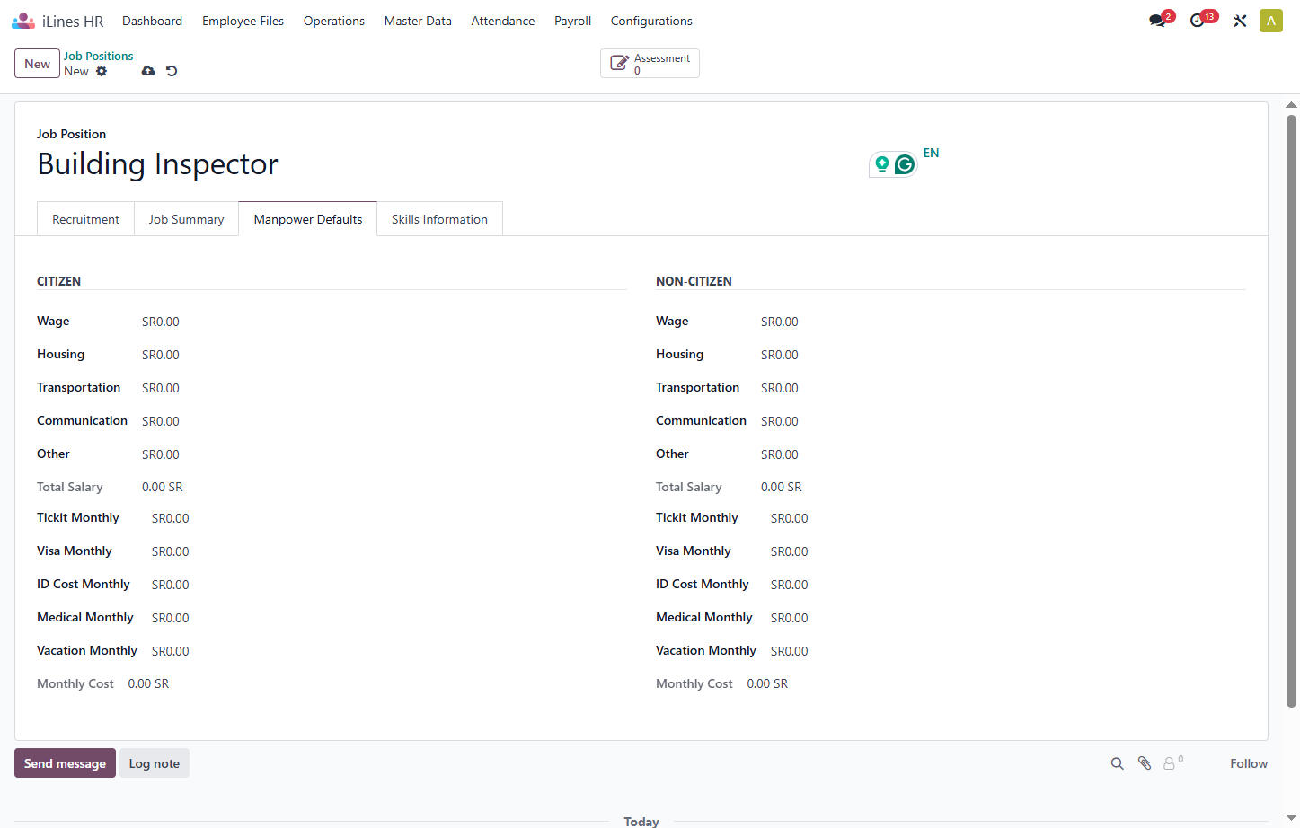The width and height of the screenshot is (1300, 828).
Task: Go back to Job Positions breadcrumb
Action: coord(98,56)
